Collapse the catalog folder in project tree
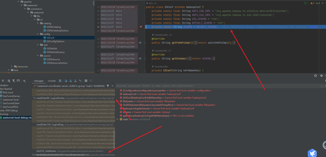The width and height of the screenshot is (326, 157). [x=38, y=23]
